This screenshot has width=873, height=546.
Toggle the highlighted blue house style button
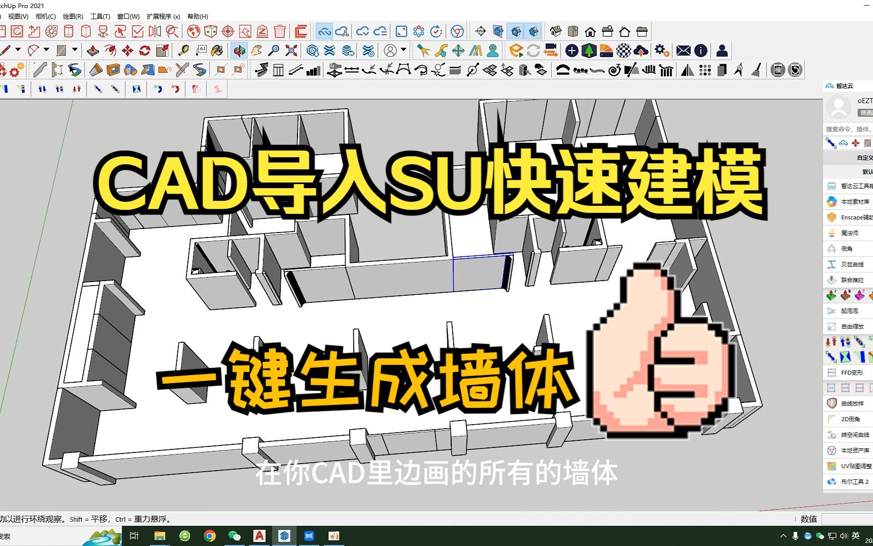coord(516,32)
